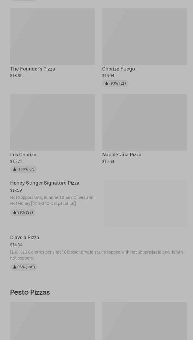
Task: Open Honey Stinger Signature Pizza item
Action: point(45,183)
